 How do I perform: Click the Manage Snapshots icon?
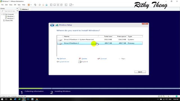(x=47, y=5)
